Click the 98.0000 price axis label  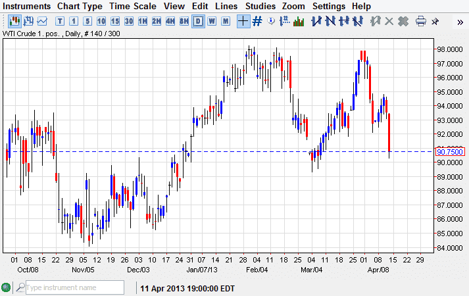point(449,49)
